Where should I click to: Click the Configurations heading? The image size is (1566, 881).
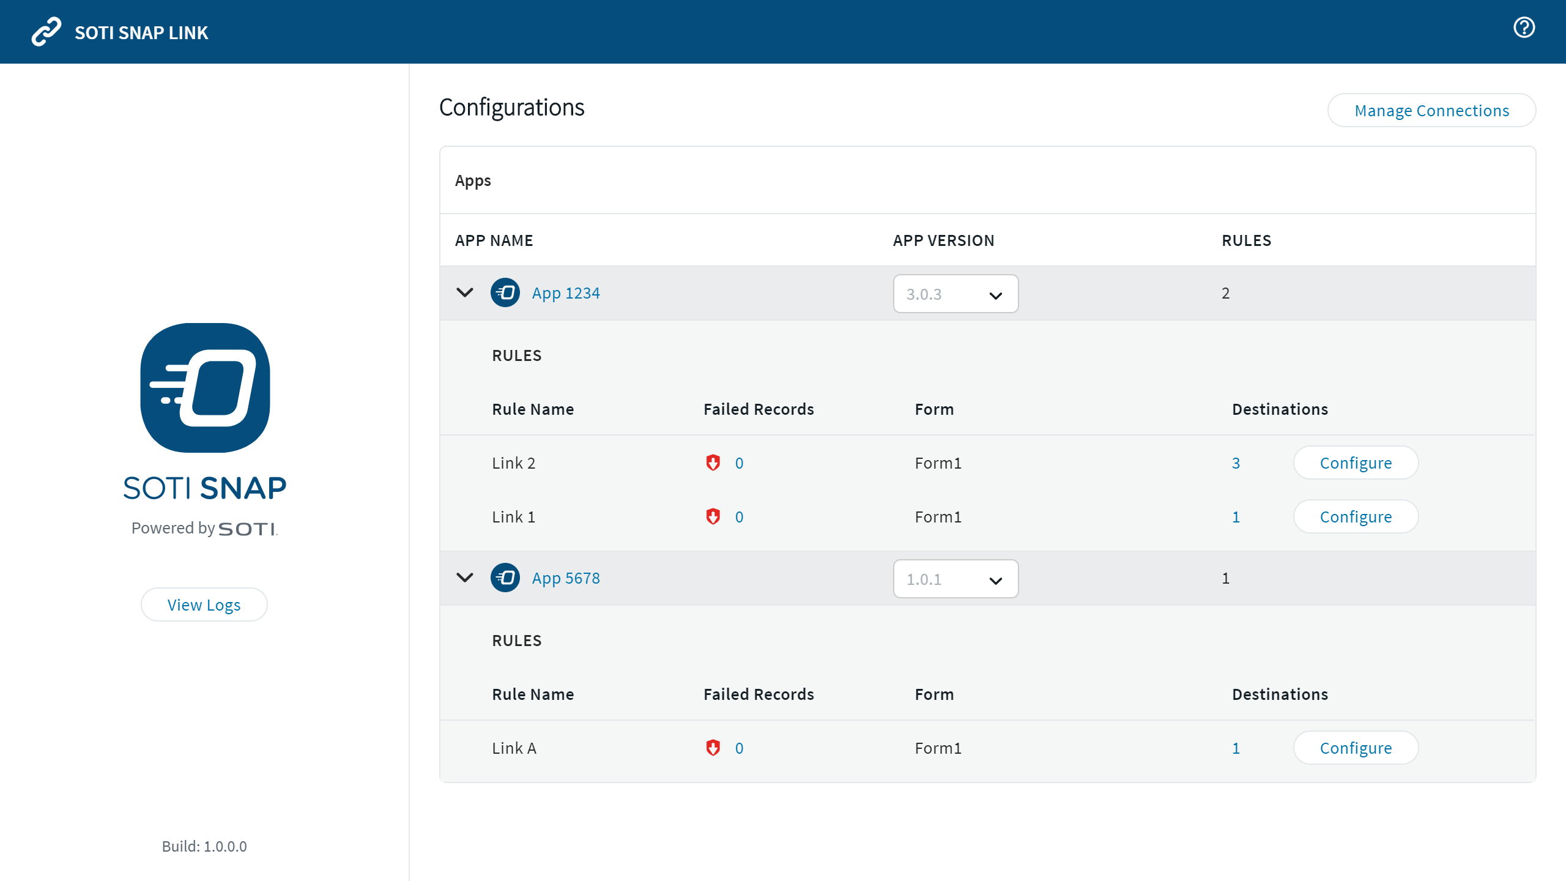click(x=511, y=108)
